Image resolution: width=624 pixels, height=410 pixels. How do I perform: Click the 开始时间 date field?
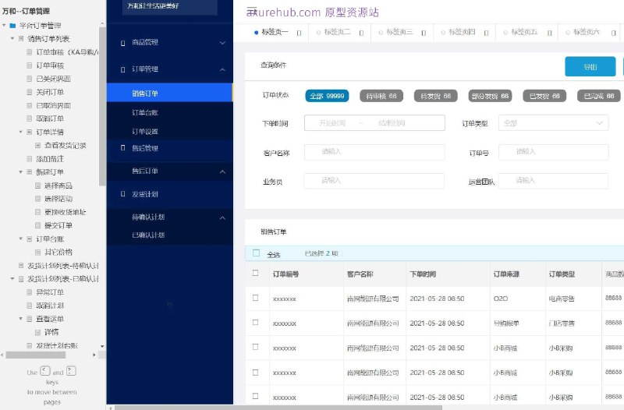point(333,123)
